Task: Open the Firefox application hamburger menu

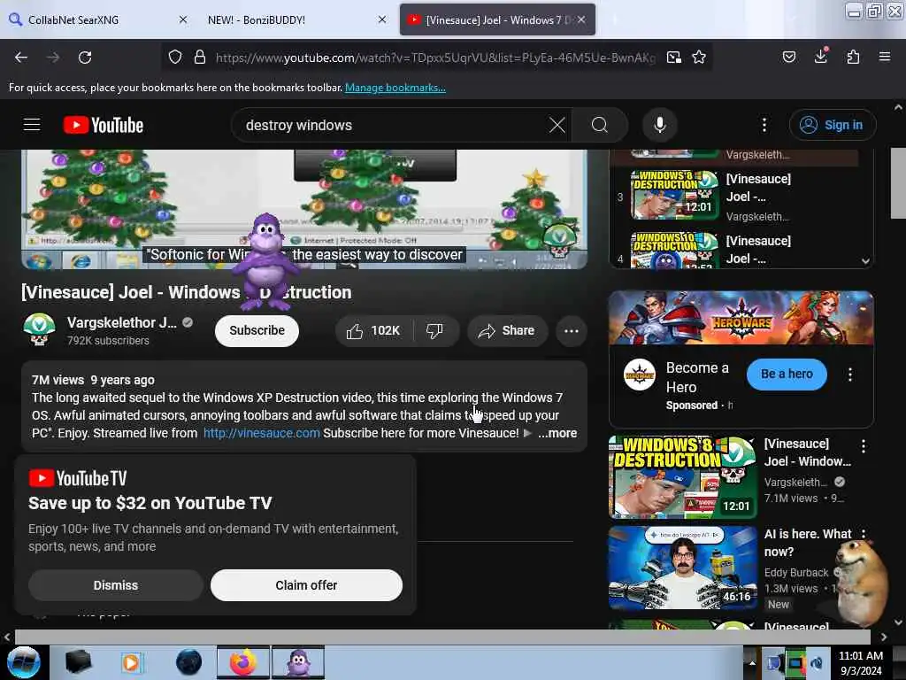Action: pyautogui.click(x=885, y=57)
